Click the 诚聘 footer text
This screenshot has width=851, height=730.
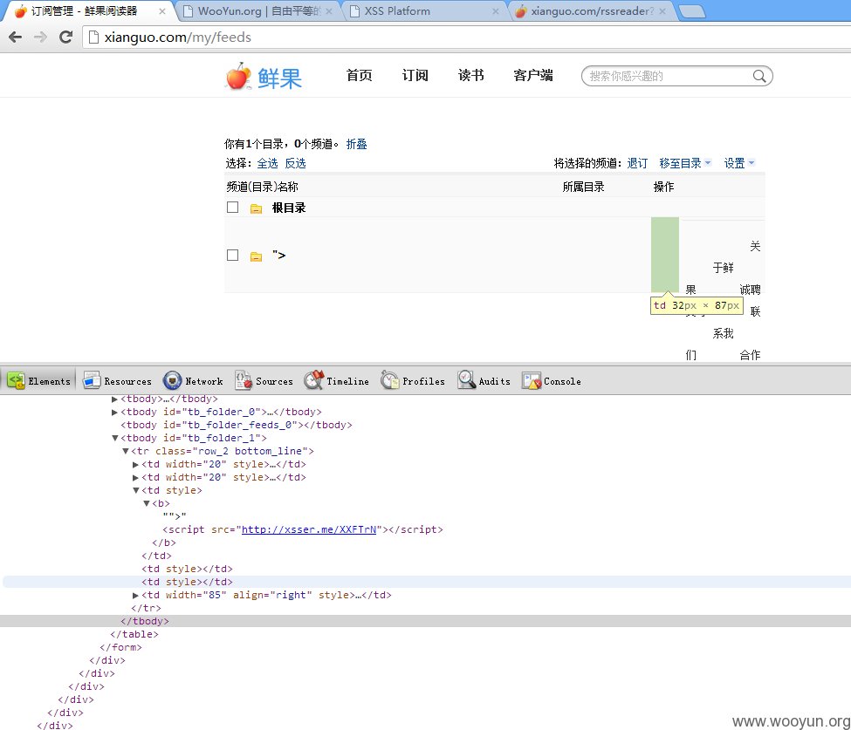coord(750,290)
